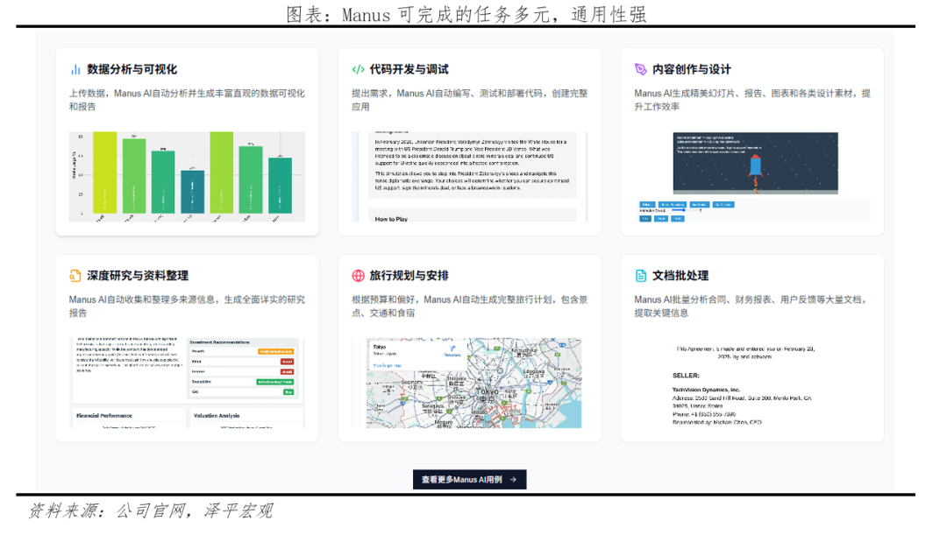Open the 文档批处理 card title
Viewport: 947px width, 535px height.
[x=680, y=276]
